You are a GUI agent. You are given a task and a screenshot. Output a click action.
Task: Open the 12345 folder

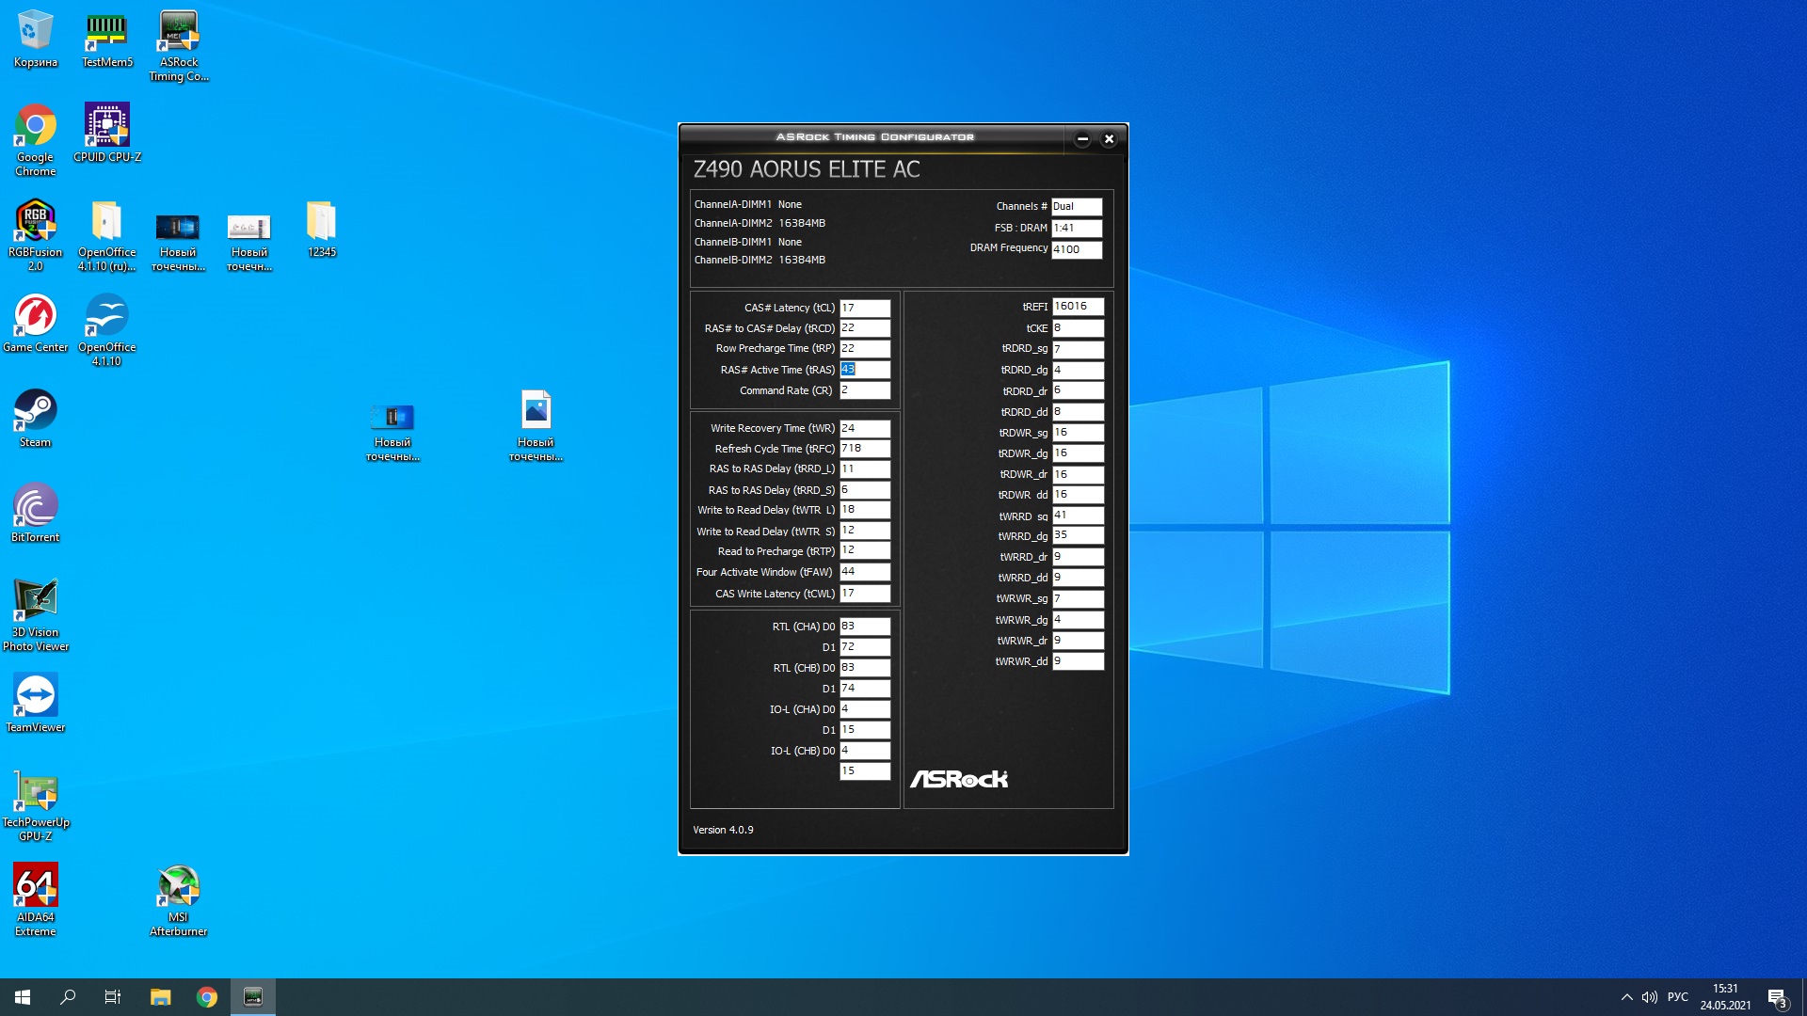pos(321,228)
